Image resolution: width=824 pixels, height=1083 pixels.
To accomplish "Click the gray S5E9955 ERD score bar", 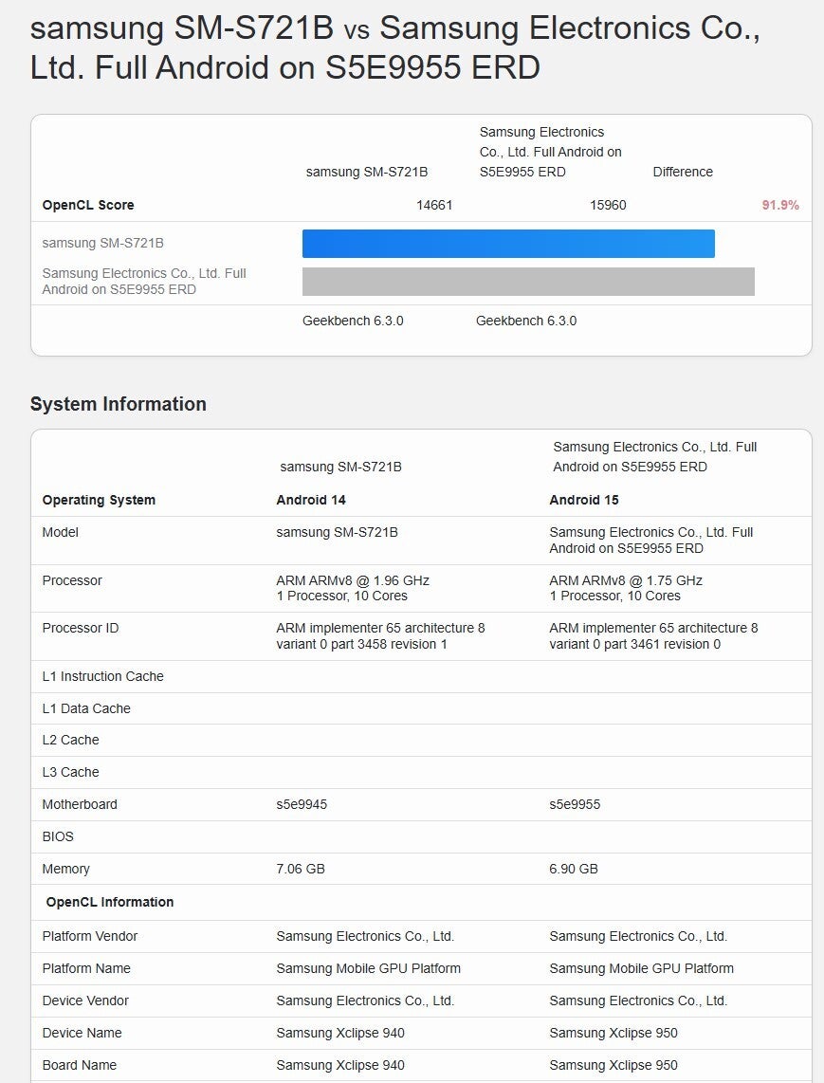I will point(528,282).
